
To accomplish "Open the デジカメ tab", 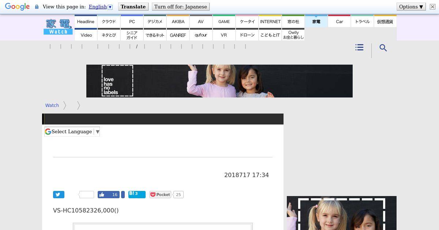I will (x=155, y=21).
